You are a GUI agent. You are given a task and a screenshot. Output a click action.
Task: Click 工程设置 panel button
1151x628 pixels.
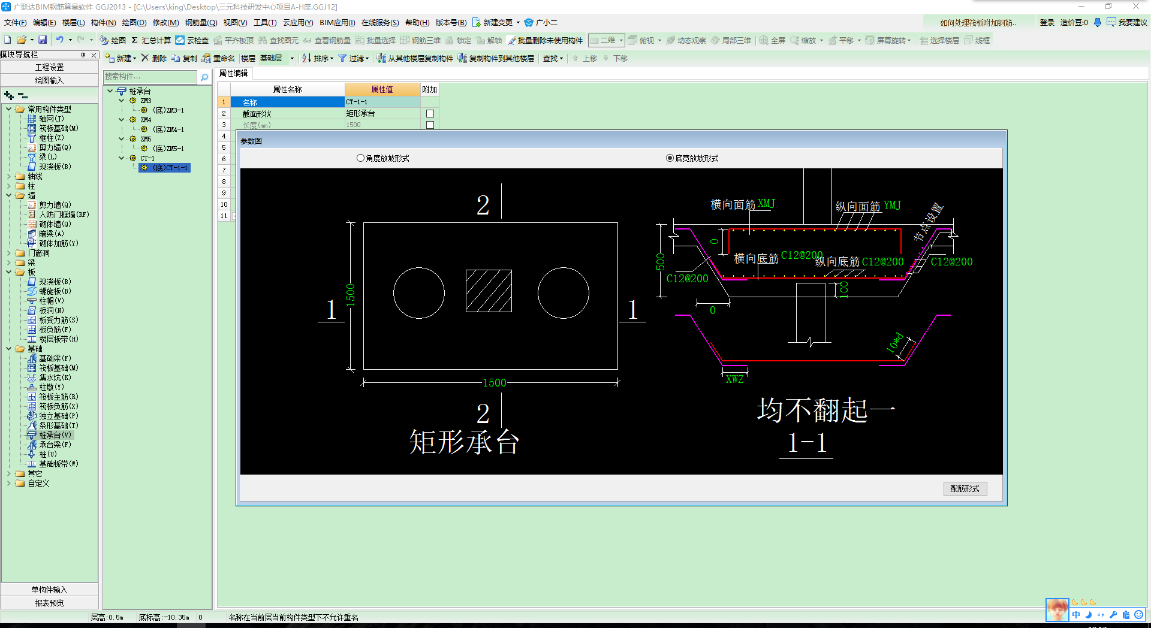click(49, 67)
